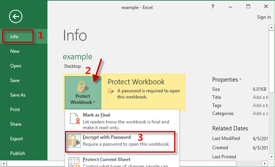Click the Mark as Final document icon
Screen dimensions: 275x167
75,119
